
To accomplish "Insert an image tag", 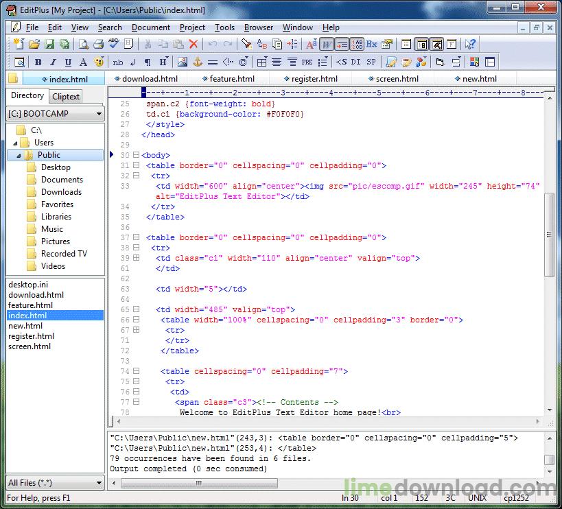I will click(182, 62).
